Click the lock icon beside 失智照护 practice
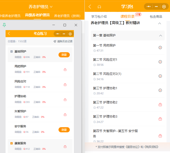170x153 pixels. 65,115
